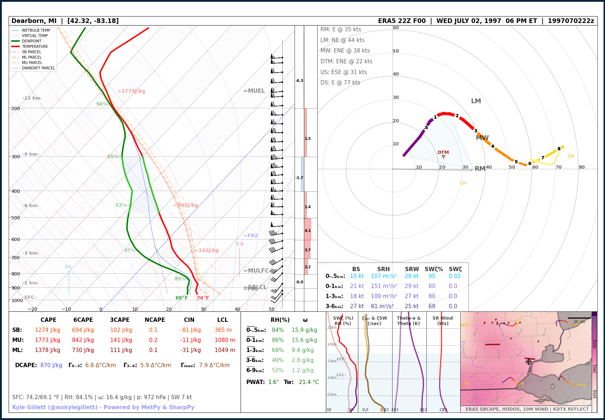Click the crosshair location marker on the map

(529, 362)
